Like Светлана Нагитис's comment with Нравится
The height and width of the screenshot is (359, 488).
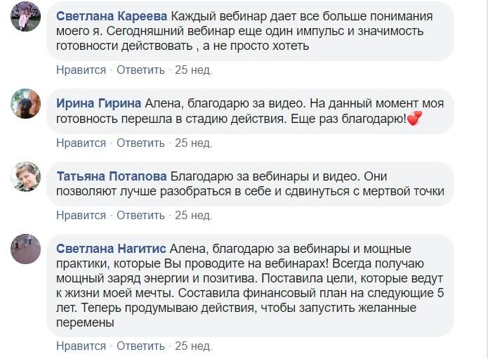(x=81, y=346)
